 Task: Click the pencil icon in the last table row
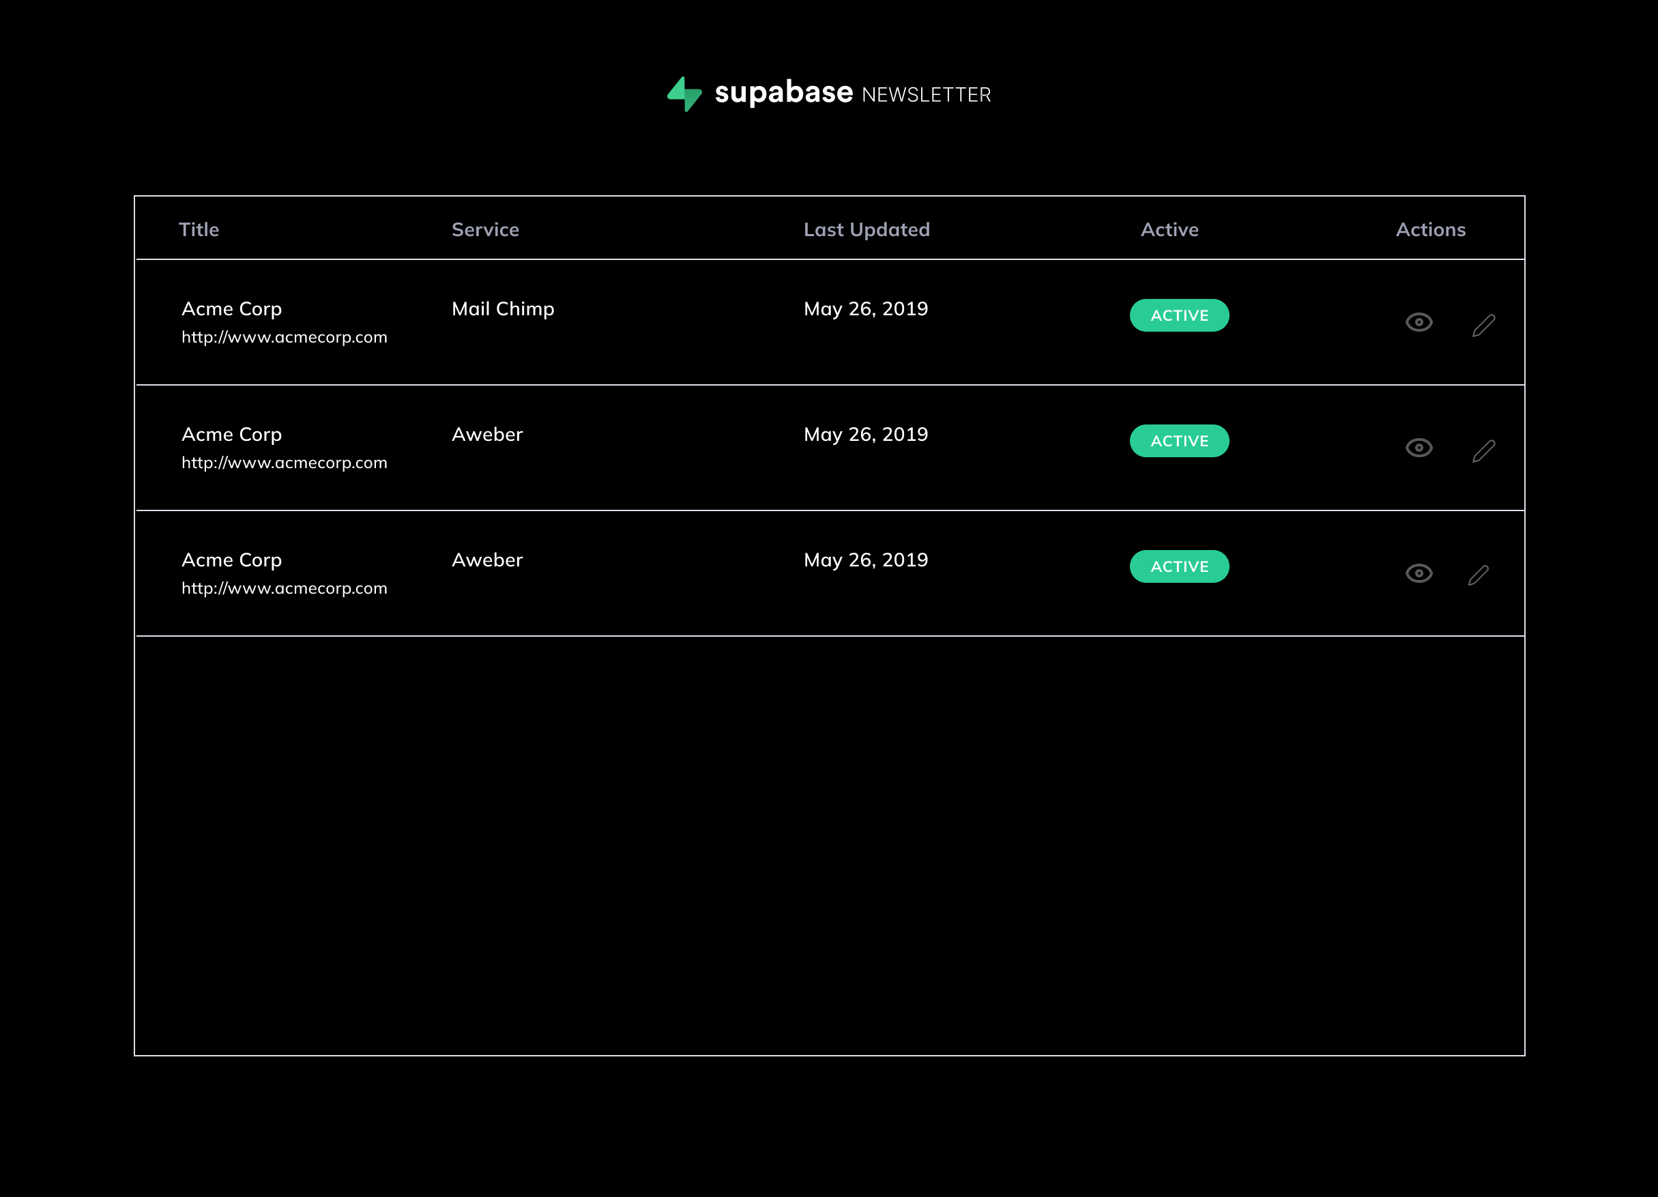(1478, 575)
